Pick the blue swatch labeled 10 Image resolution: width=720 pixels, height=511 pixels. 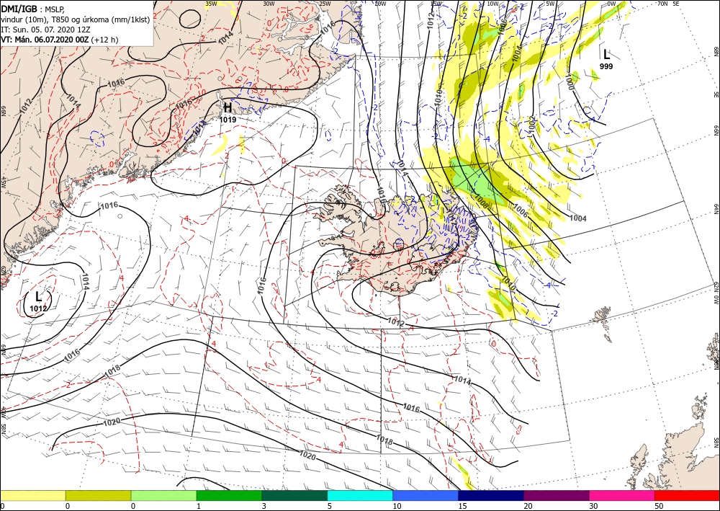[x=426, y=495]
